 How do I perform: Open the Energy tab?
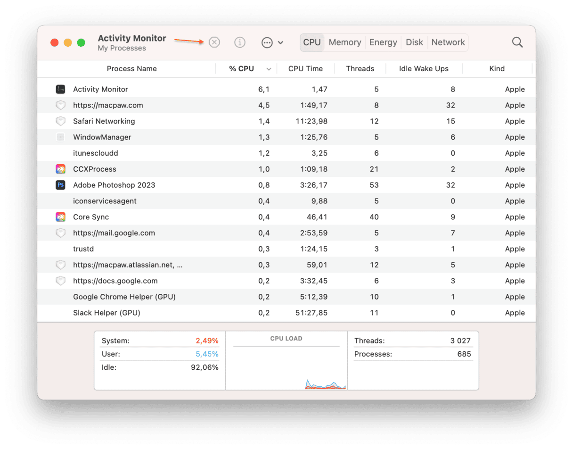[x=383, y=42]
